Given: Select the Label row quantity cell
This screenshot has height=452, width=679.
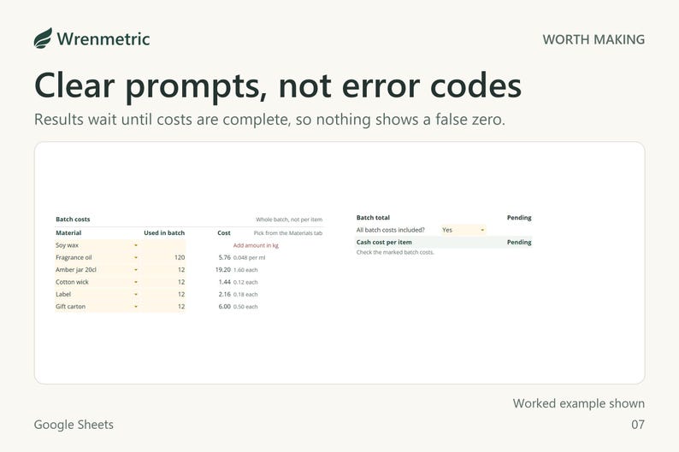Looking at the screenshot, I should (163, 294).
